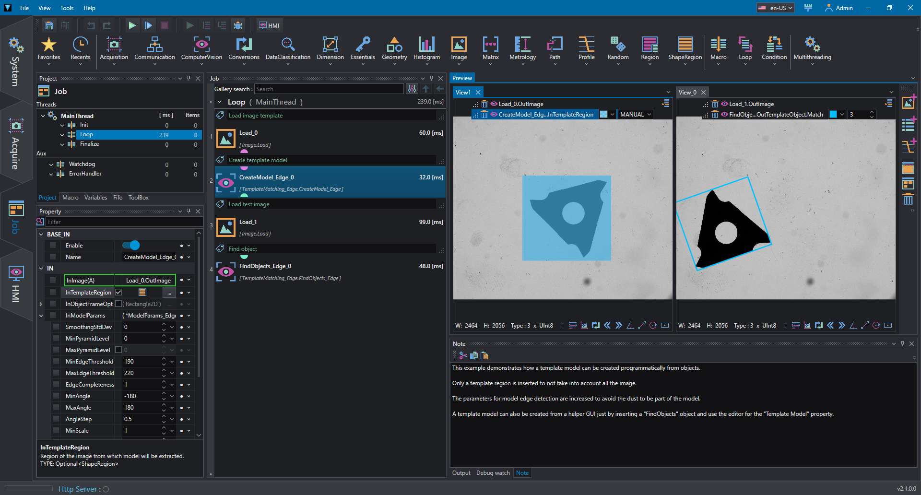Select the Metrology toolbox icon

pos(522,44)
